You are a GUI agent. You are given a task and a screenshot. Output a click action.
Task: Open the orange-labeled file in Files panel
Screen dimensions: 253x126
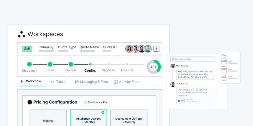pos(224,77)
